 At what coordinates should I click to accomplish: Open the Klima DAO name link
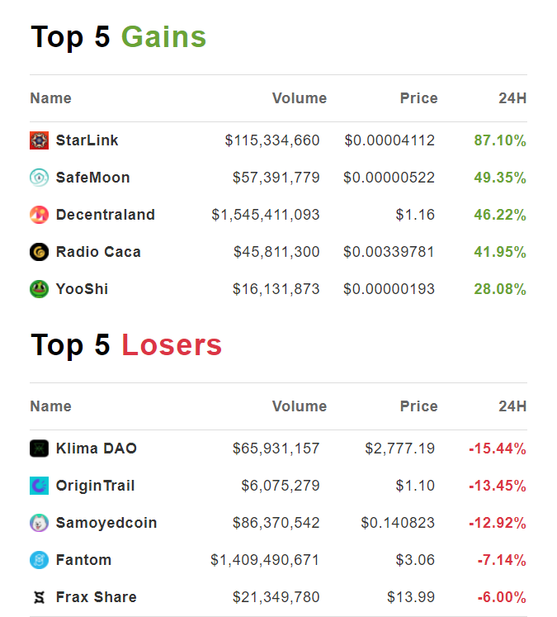[x=96, y=449]
